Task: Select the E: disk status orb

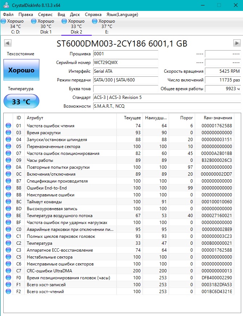Action: click(x=94, y=21)
